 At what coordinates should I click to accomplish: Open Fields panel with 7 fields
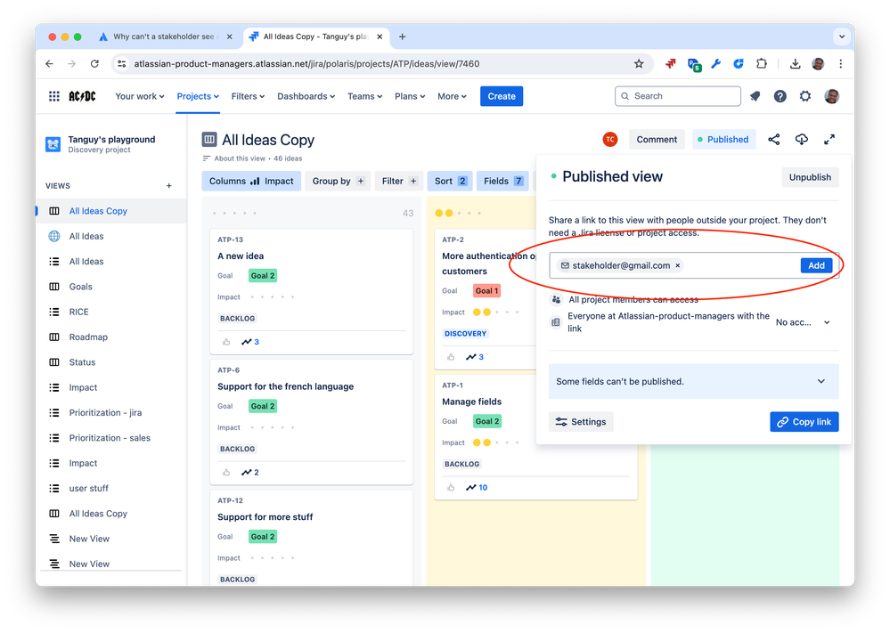(x=502, y=181)
